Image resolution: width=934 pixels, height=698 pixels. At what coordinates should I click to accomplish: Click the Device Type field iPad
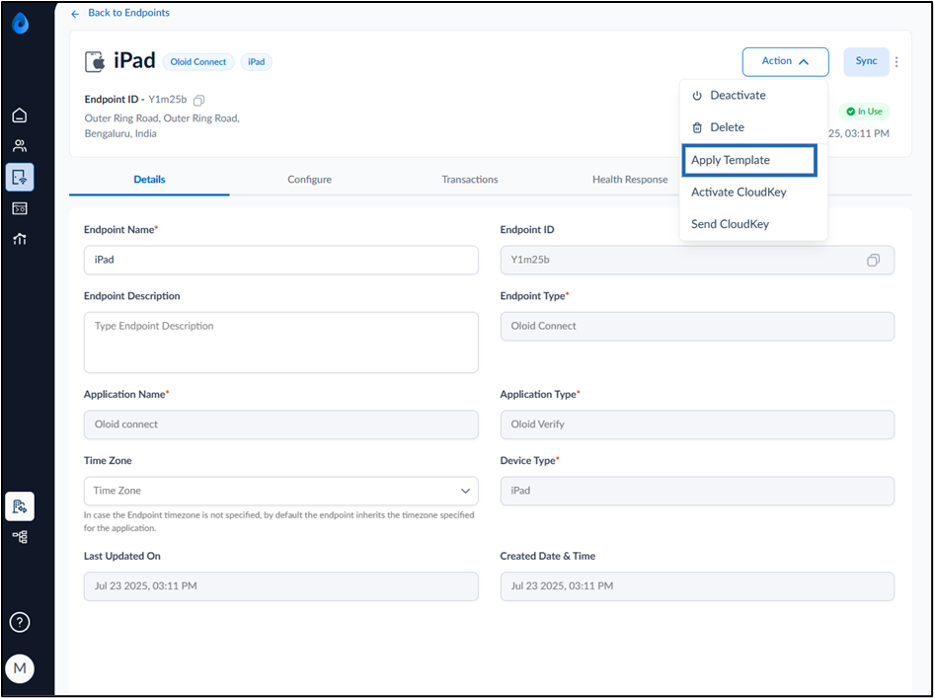697,491
